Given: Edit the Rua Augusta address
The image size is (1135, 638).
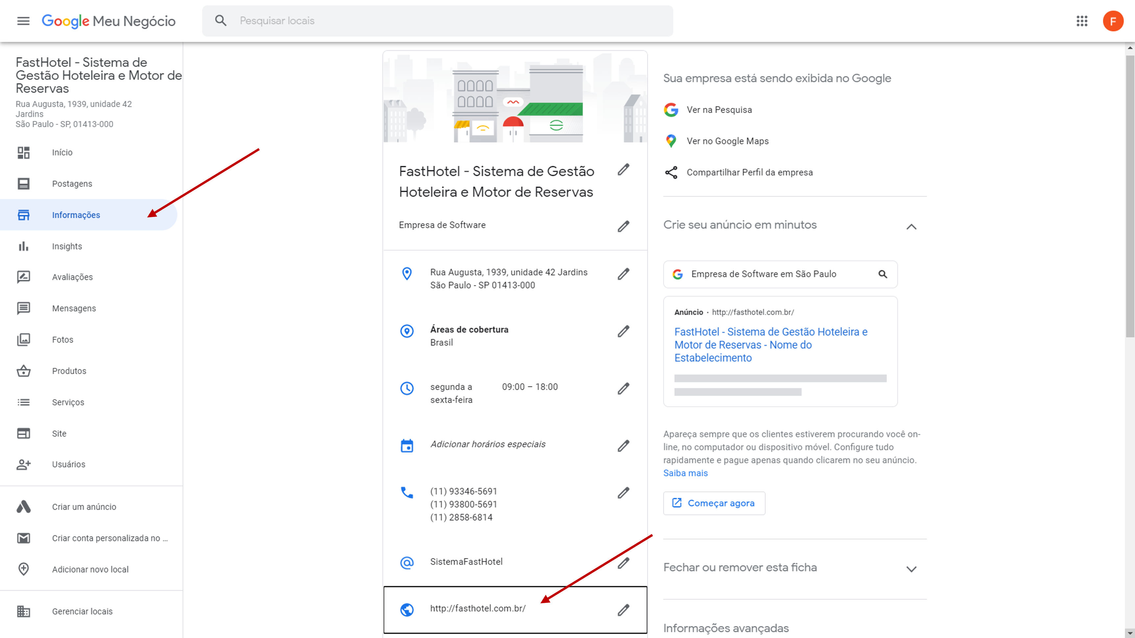Looking at the screenshot, I should tap(623, 274).
